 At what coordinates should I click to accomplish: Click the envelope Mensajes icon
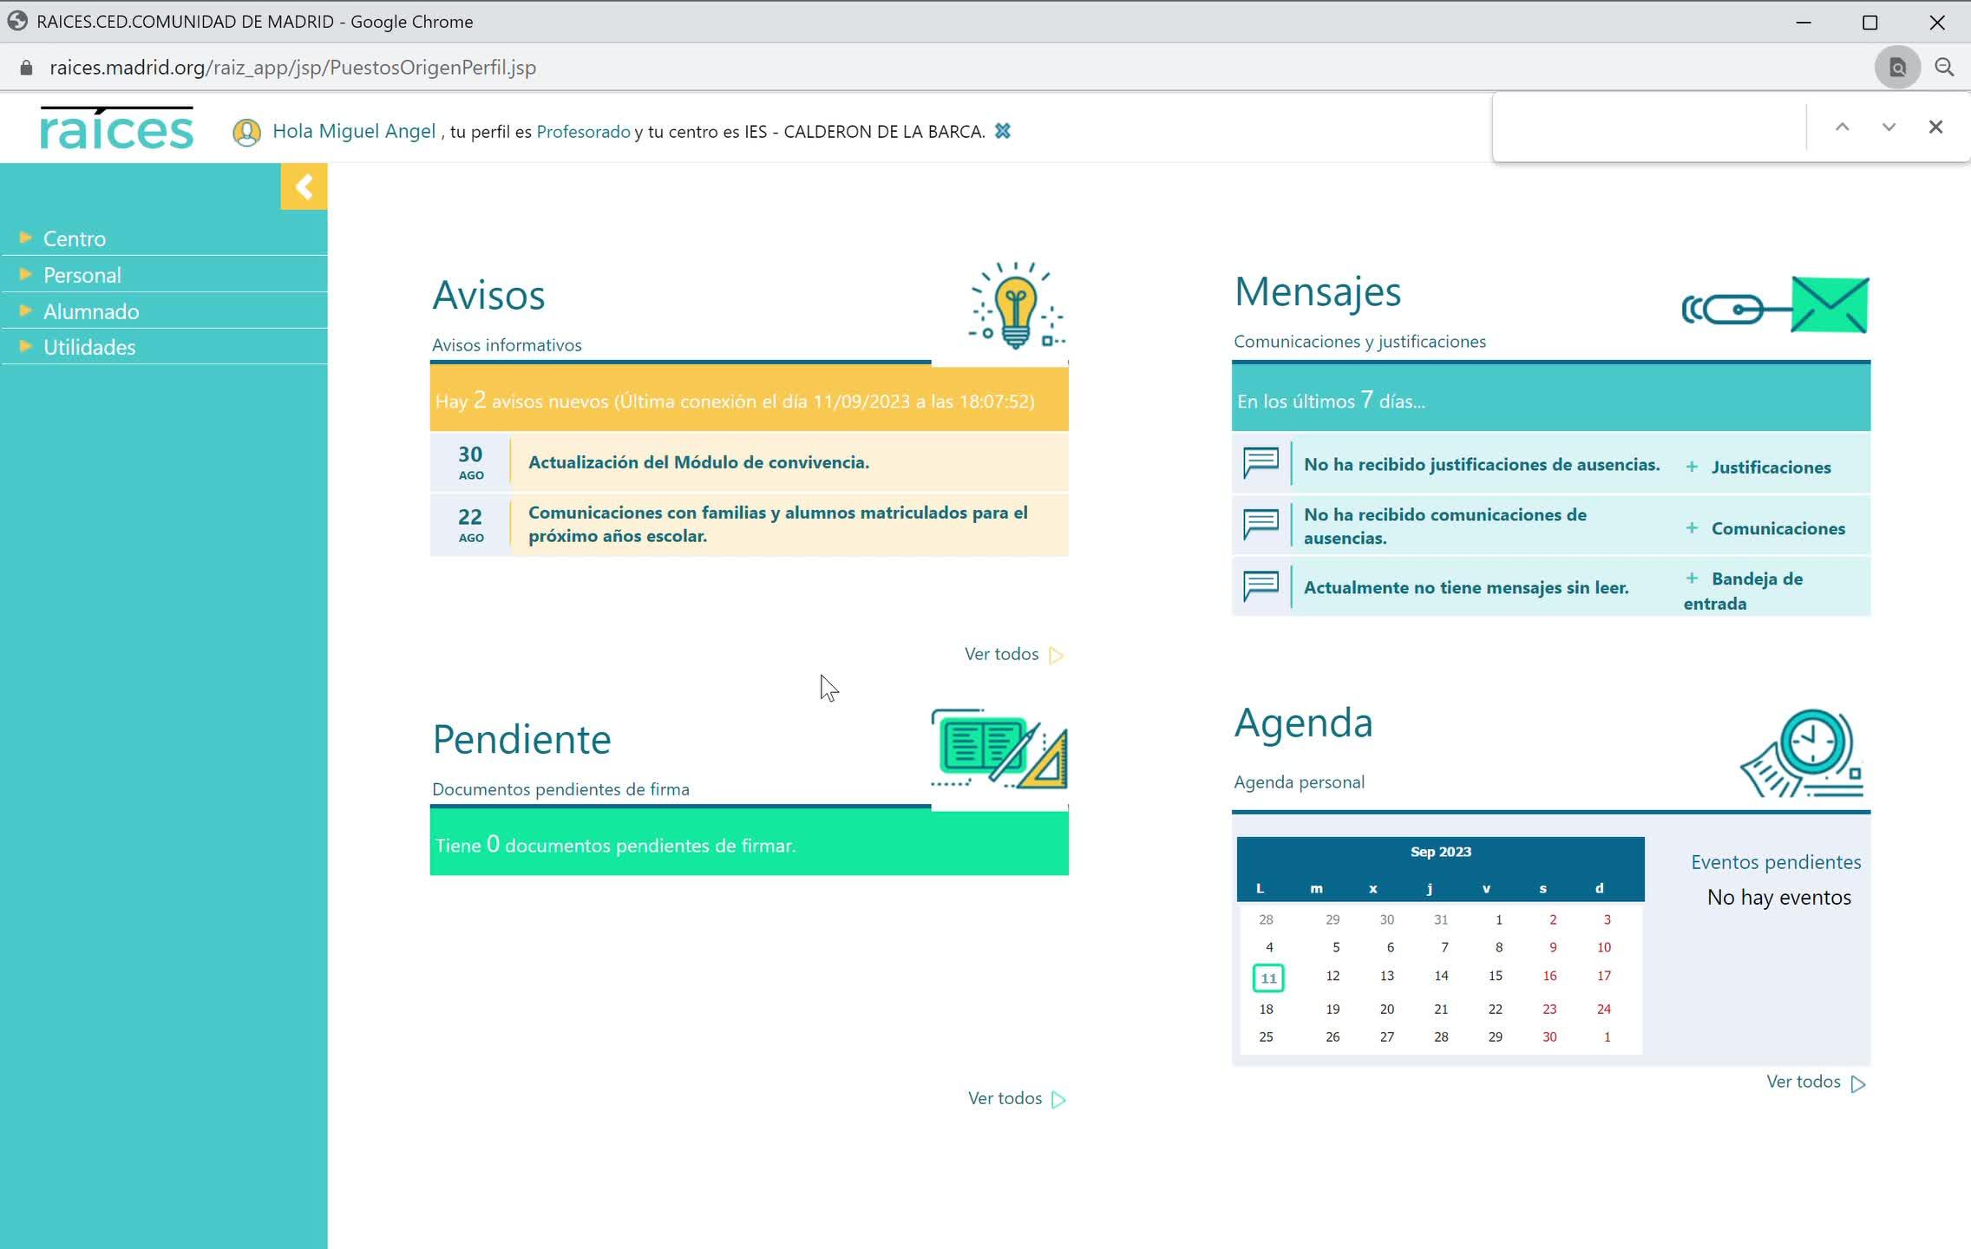coord(1829,305)
